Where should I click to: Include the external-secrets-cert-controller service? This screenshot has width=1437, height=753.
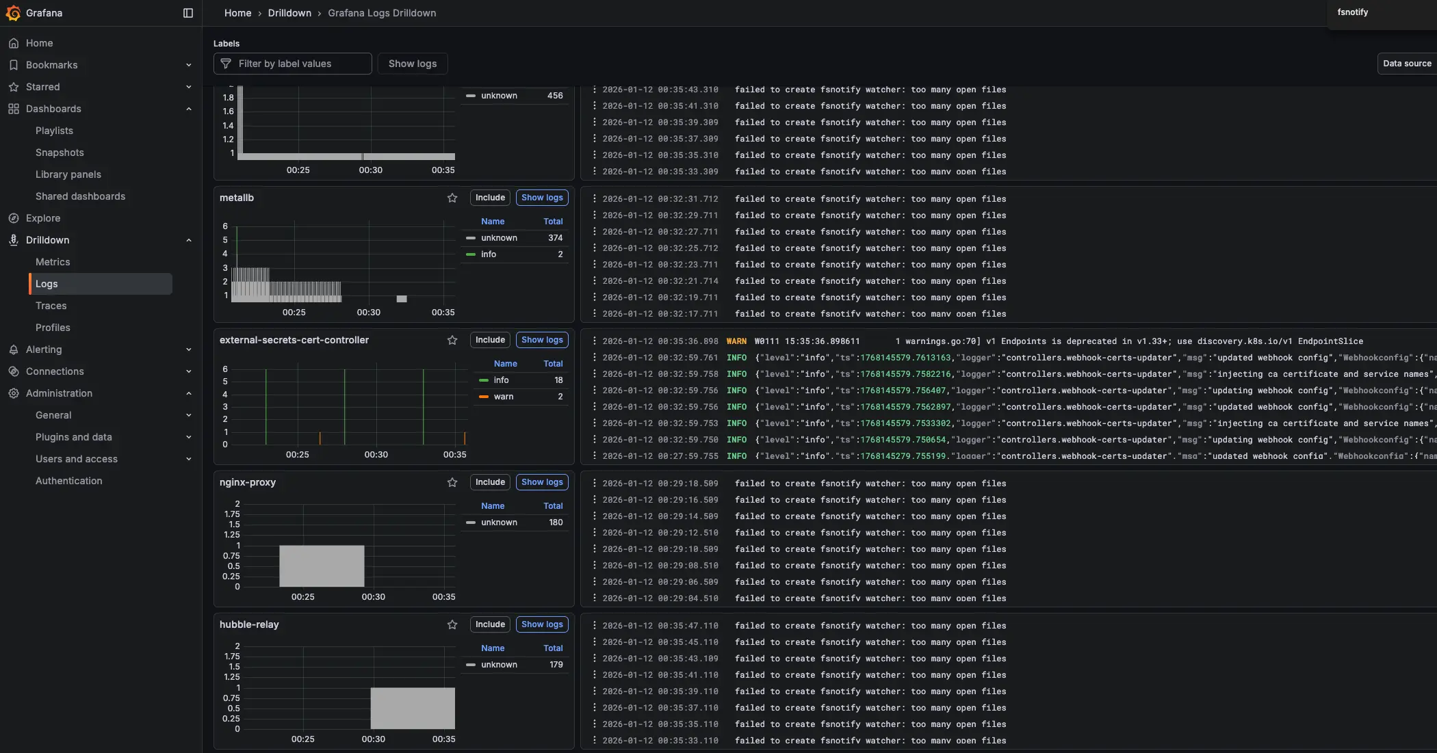(x=490, y=340)
